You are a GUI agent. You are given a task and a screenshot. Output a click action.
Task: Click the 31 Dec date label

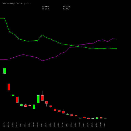click(105, 125)
